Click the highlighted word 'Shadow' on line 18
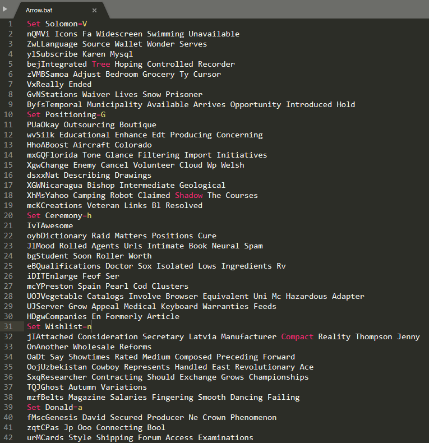The image size is (429, 443). click(188, 195)
